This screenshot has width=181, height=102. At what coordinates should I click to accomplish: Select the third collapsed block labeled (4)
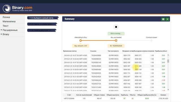click(x=42, y=30)
